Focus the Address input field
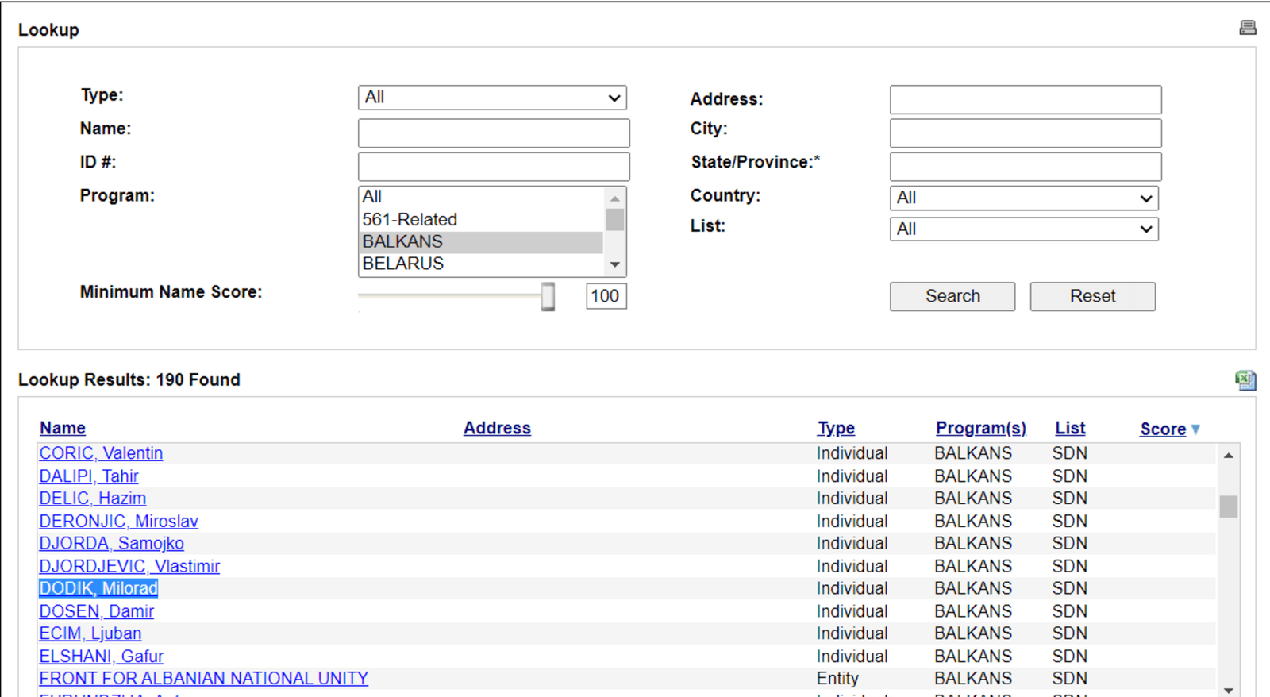 (1026, 100)
